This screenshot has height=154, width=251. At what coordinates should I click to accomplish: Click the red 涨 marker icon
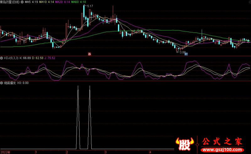tap(89, 54)
